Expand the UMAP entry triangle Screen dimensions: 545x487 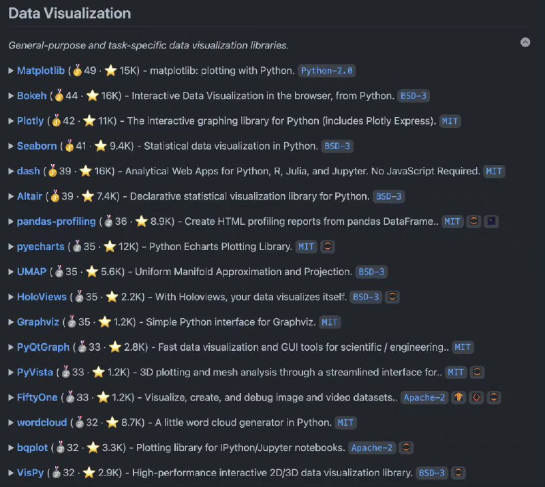[x=11, y=272]
